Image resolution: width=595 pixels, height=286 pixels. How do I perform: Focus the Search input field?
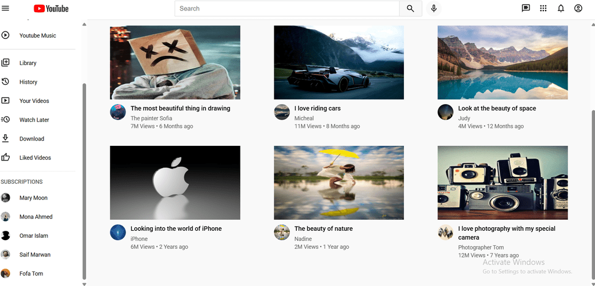[287, 8]
